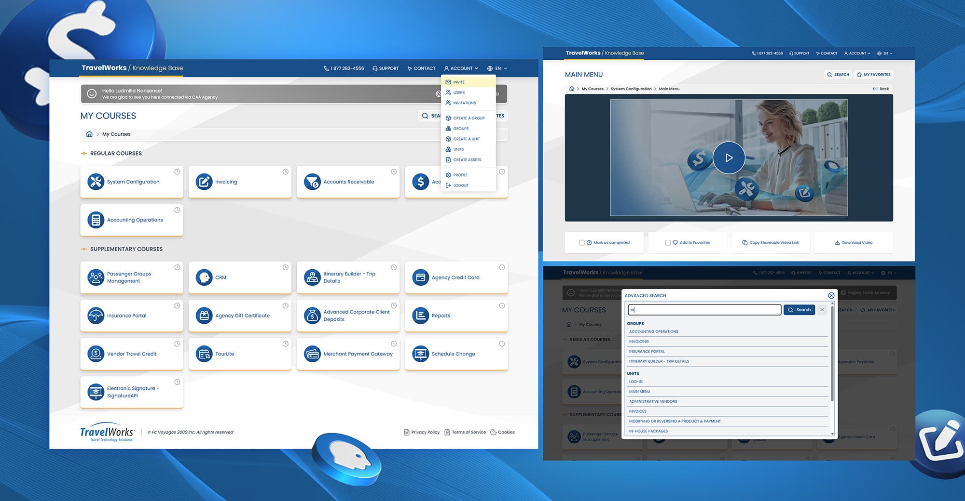
Task: Open the Passenger Groups Management icon
Action: tap(96, 277)
